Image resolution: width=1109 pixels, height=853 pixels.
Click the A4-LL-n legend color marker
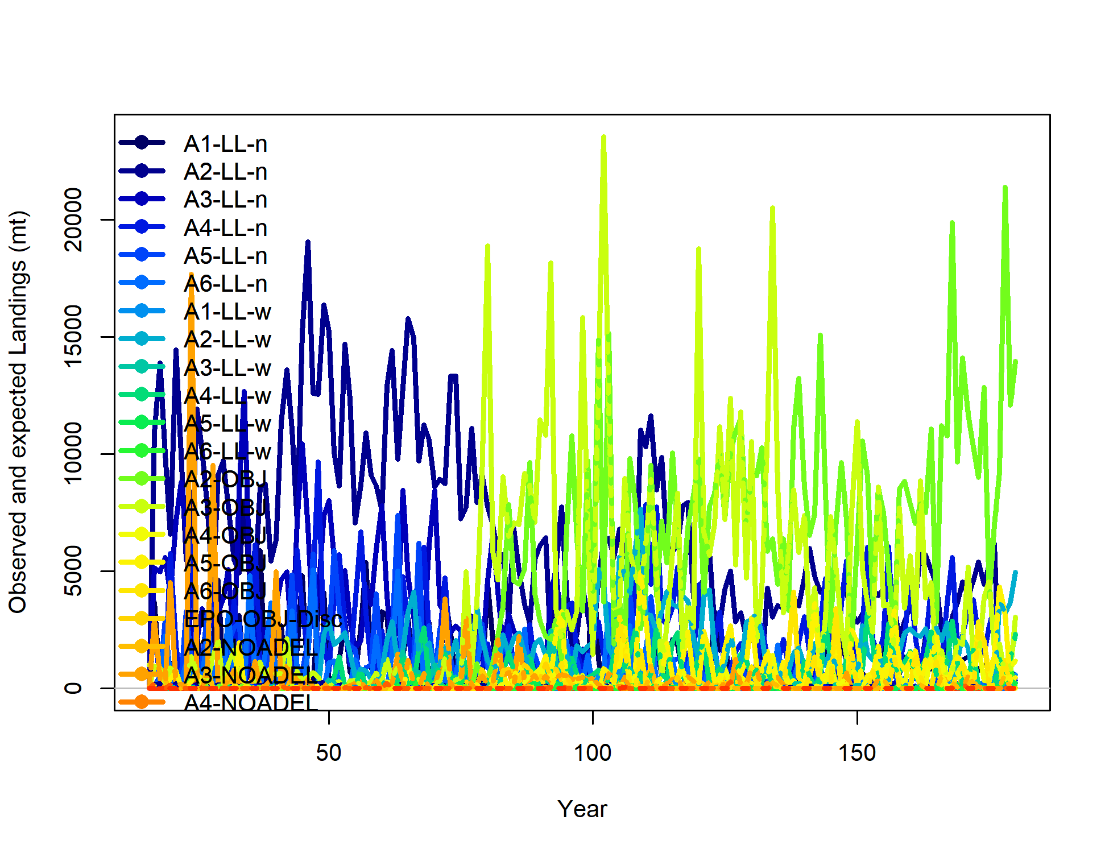142,226
